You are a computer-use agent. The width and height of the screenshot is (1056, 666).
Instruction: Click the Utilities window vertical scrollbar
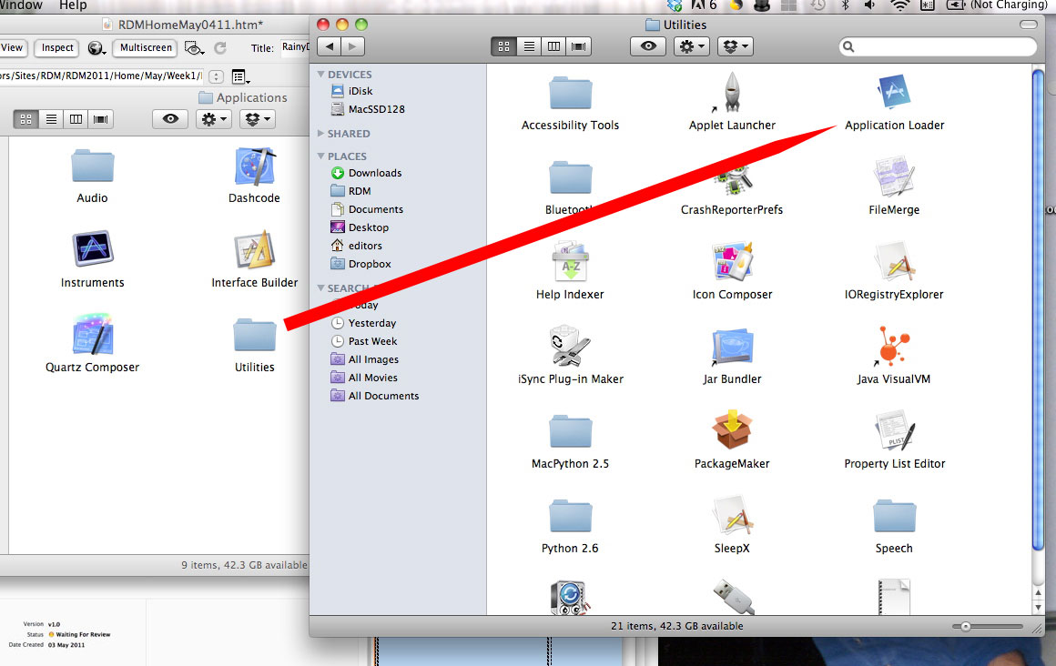pos(1038,309)
